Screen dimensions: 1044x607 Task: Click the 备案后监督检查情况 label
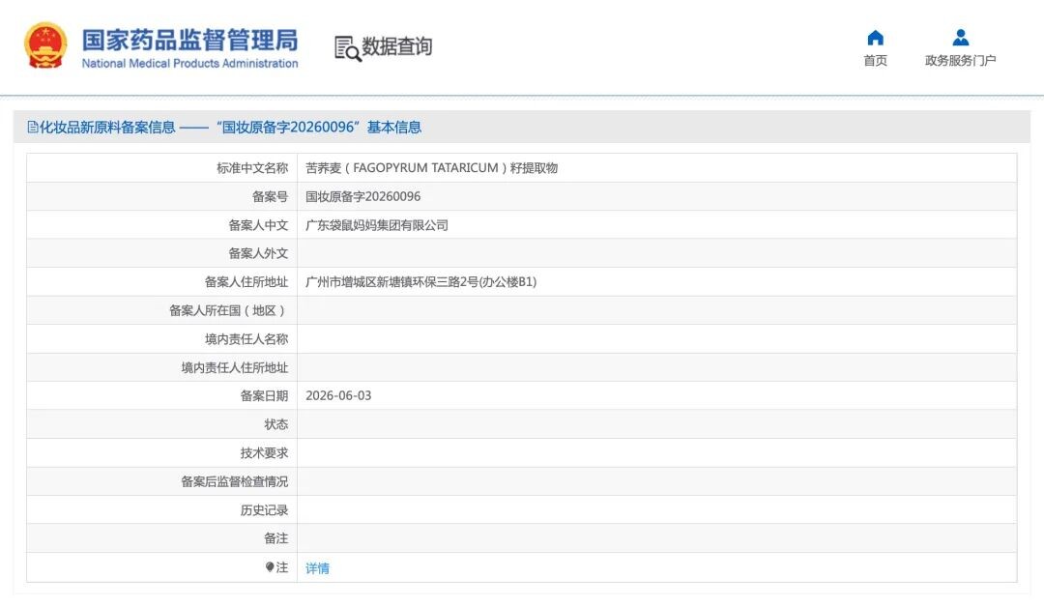click(x=234, y=481)
